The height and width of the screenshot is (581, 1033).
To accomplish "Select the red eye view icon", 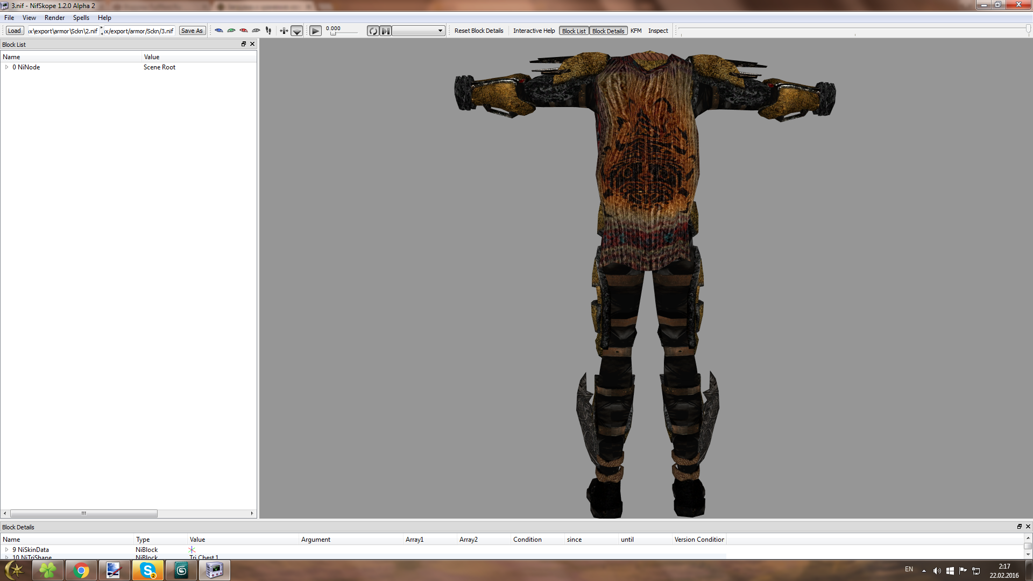I will pos(244,31).
